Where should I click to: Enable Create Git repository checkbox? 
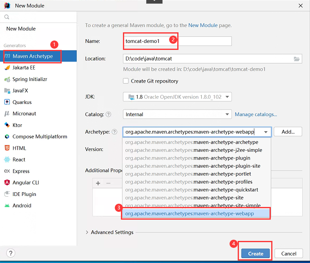pos(126,81)
